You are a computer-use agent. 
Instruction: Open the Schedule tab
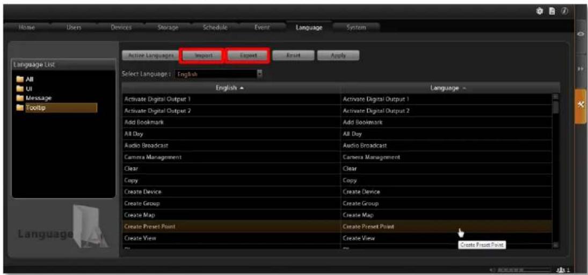pyautogui.click(x=215, y=27)
